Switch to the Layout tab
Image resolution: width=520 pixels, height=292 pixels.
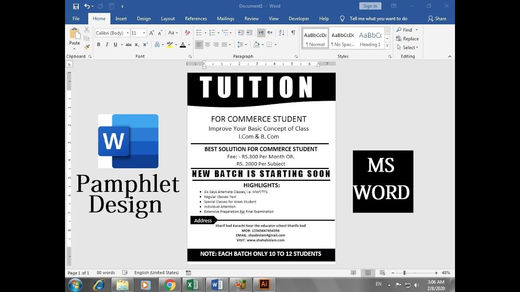(168, 19)
